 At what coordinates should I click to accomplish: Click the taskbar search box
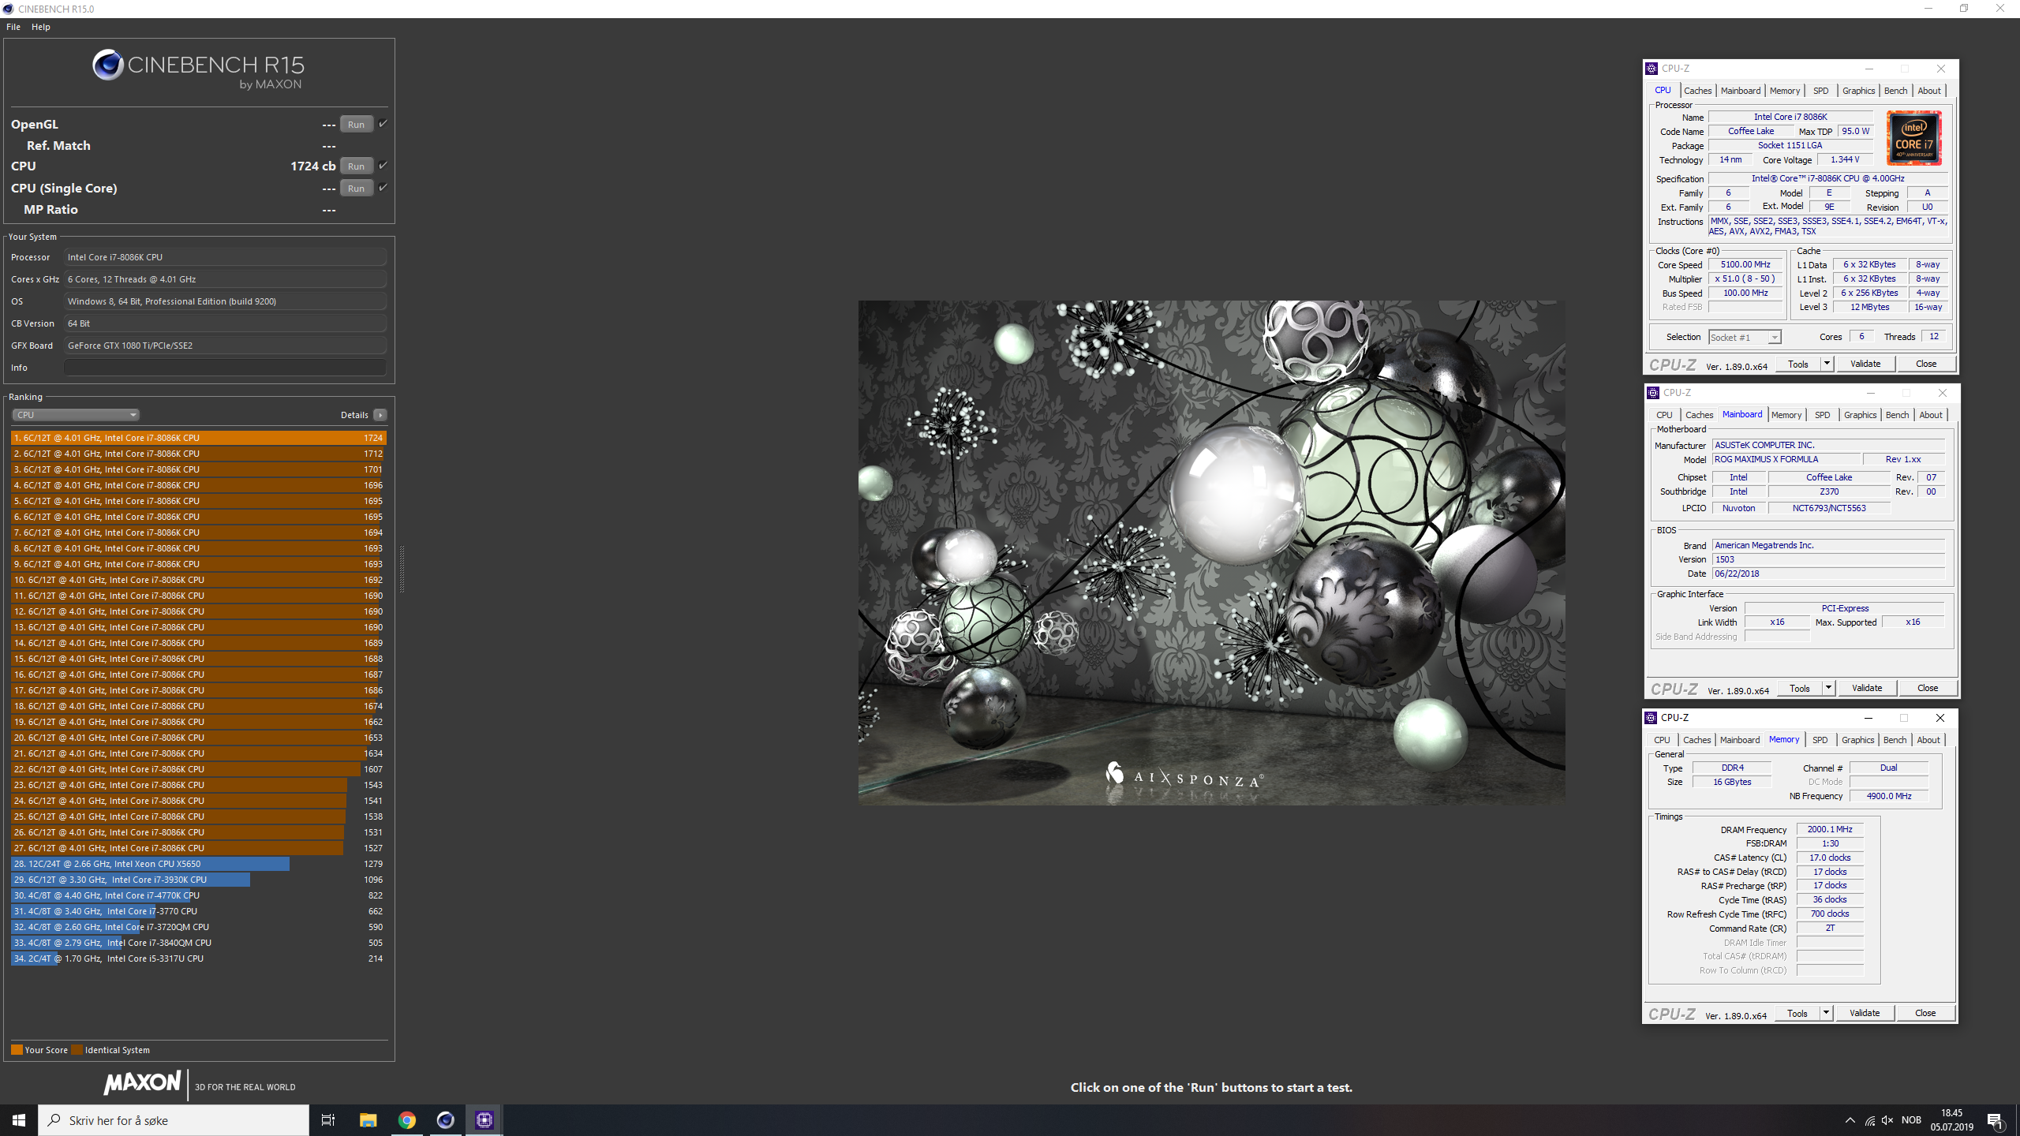pos(174,1120)
